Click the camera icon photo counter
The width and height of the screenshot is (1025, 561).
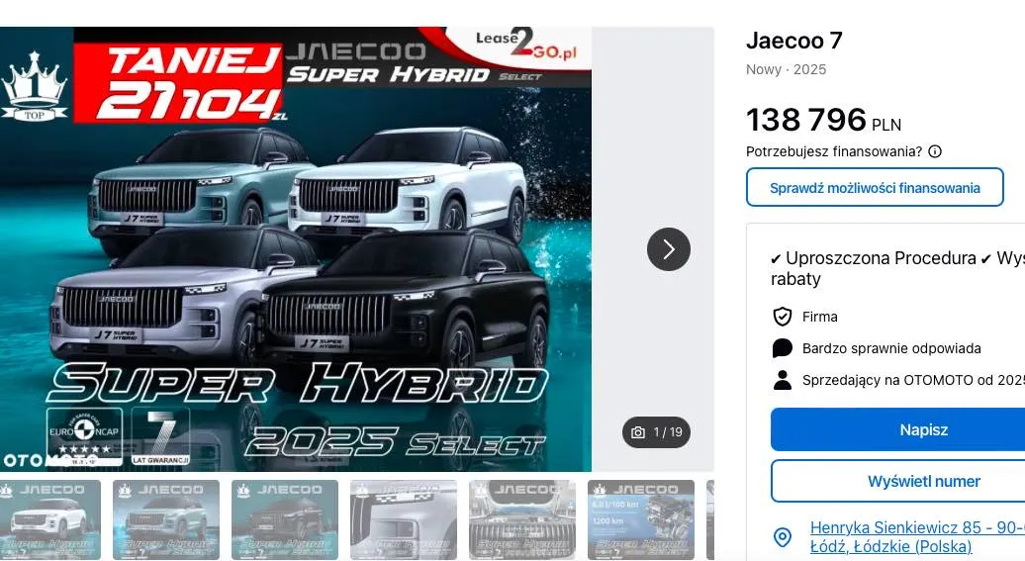tap(656, 432)
